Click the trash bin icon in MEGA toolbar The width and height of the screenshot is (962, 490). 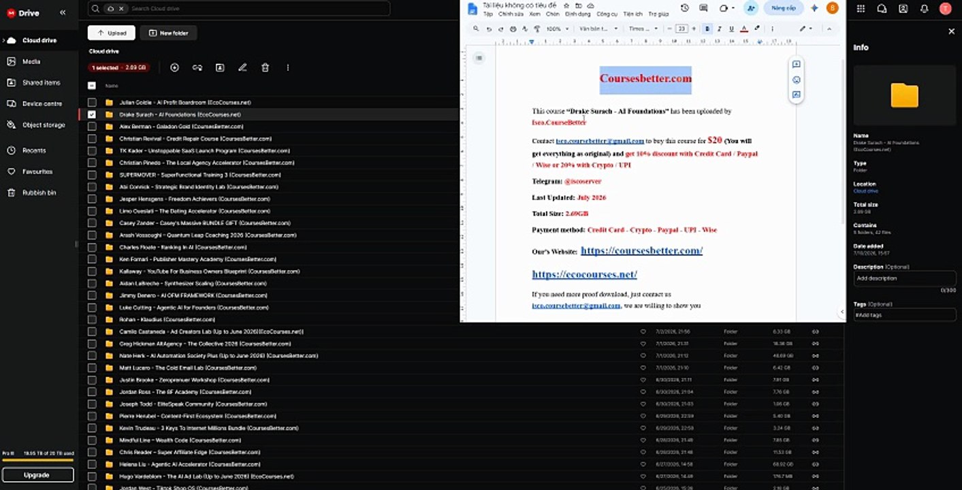266,67
